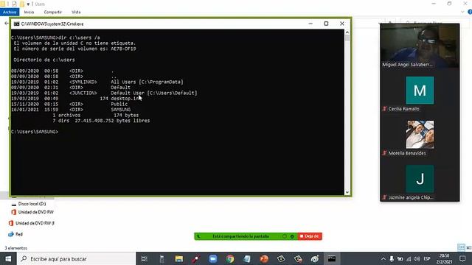
Task: Click the Public directory entry in Cmd
Action: [119, 104]
